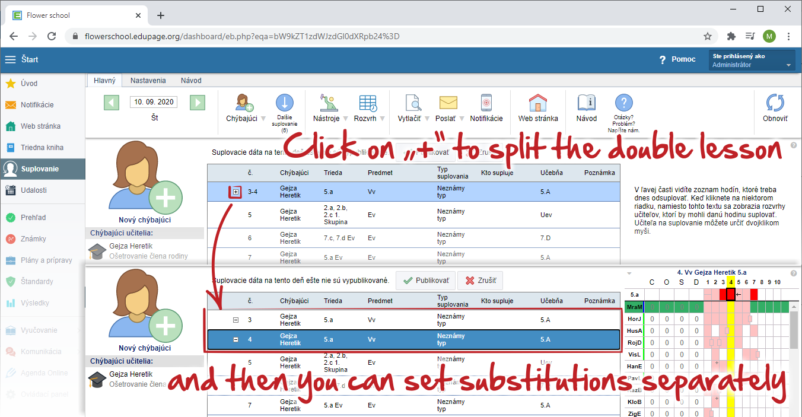Click the Pomoc help link
Image resolution: width=802 pixels, height=417 pixels.
[677, 59]
